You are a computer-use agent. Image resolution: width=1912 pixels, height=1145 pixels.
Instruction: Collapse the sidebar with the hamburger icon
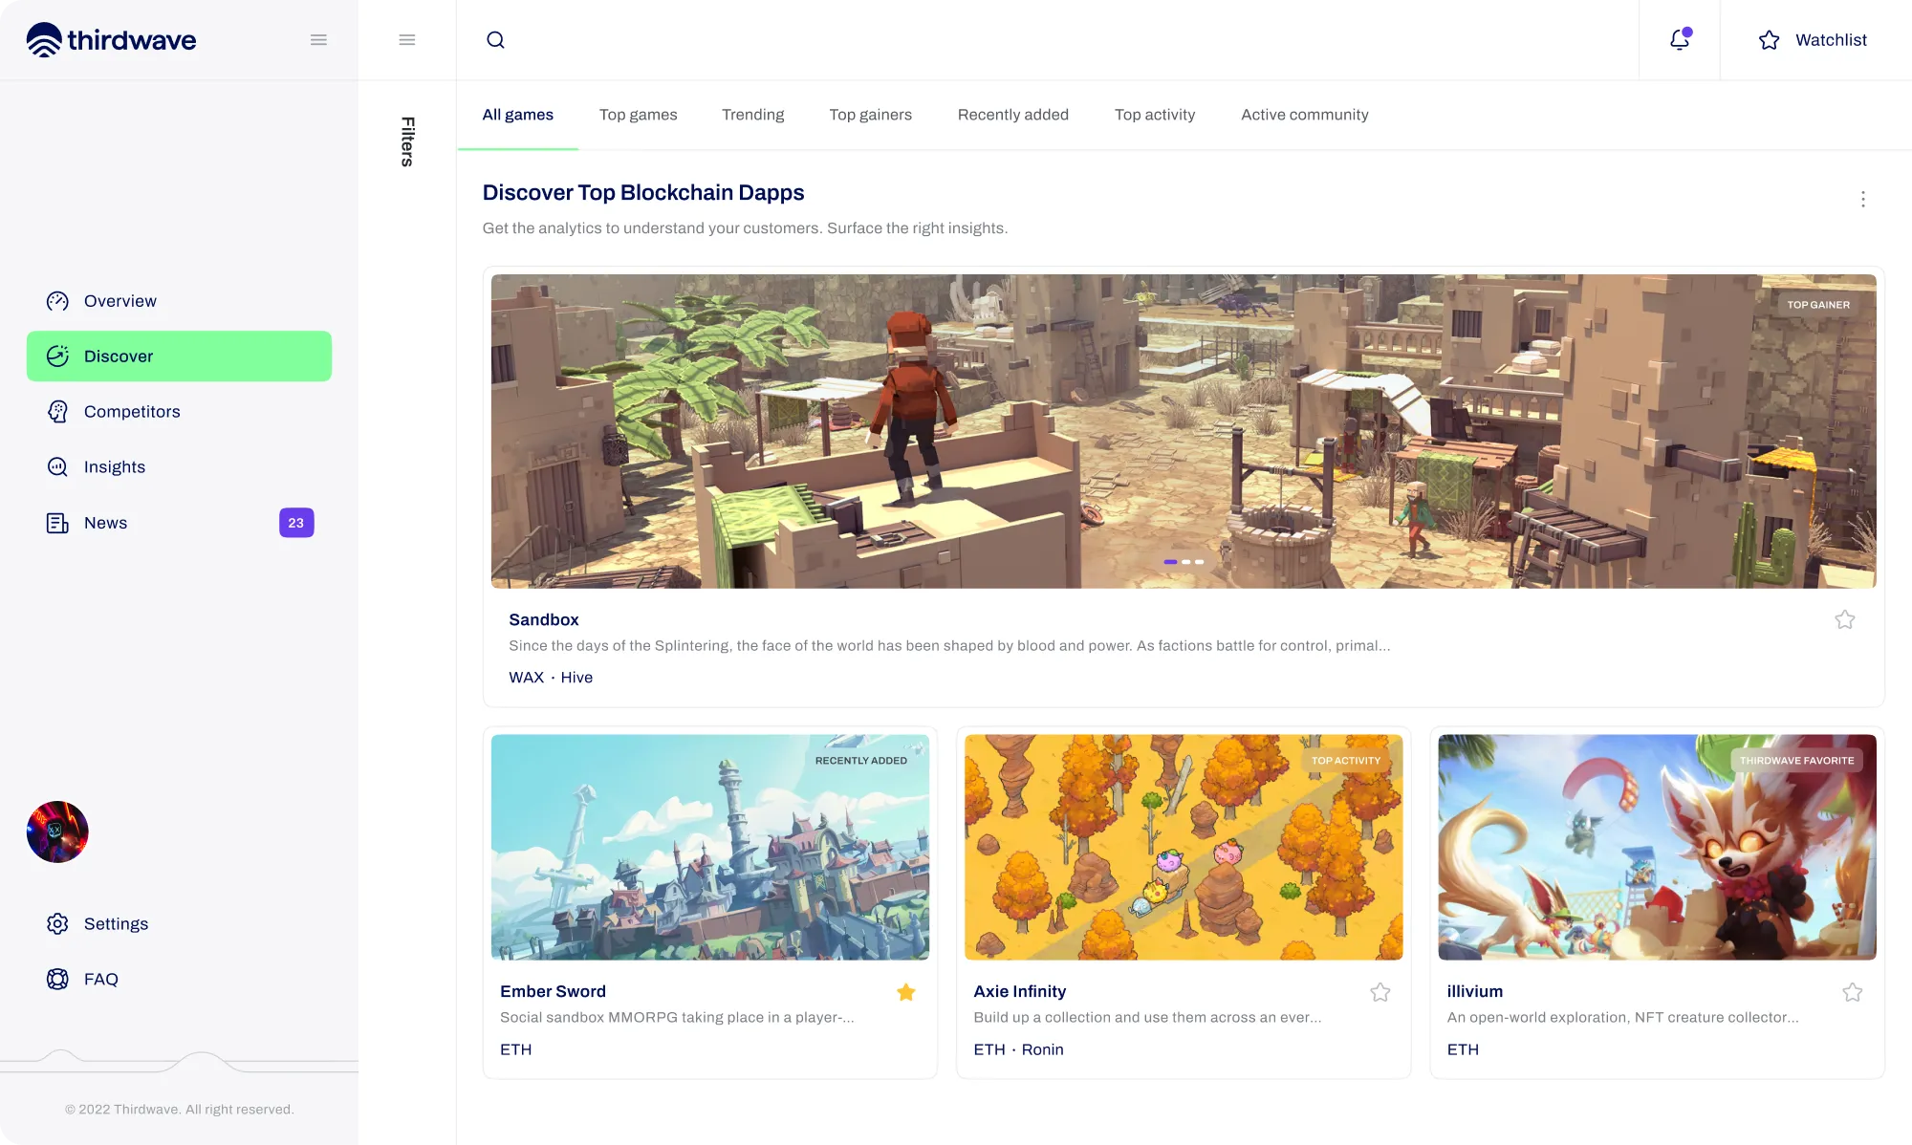click(318, 40)
